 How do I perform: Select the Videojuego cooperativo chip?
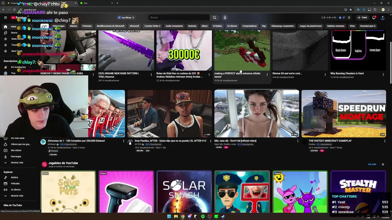click(283, 26)
